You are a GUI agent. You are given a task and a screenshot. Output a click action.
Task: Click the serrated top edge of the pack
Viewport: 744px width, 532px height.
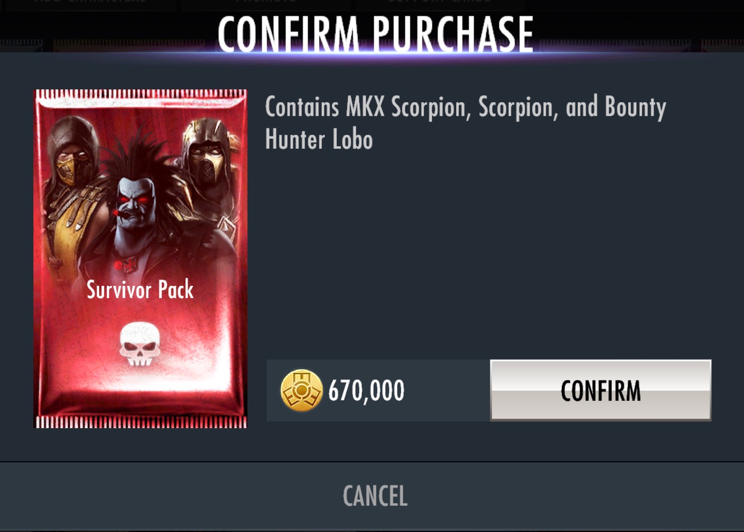pyautogui.click(x=140, y=94)
